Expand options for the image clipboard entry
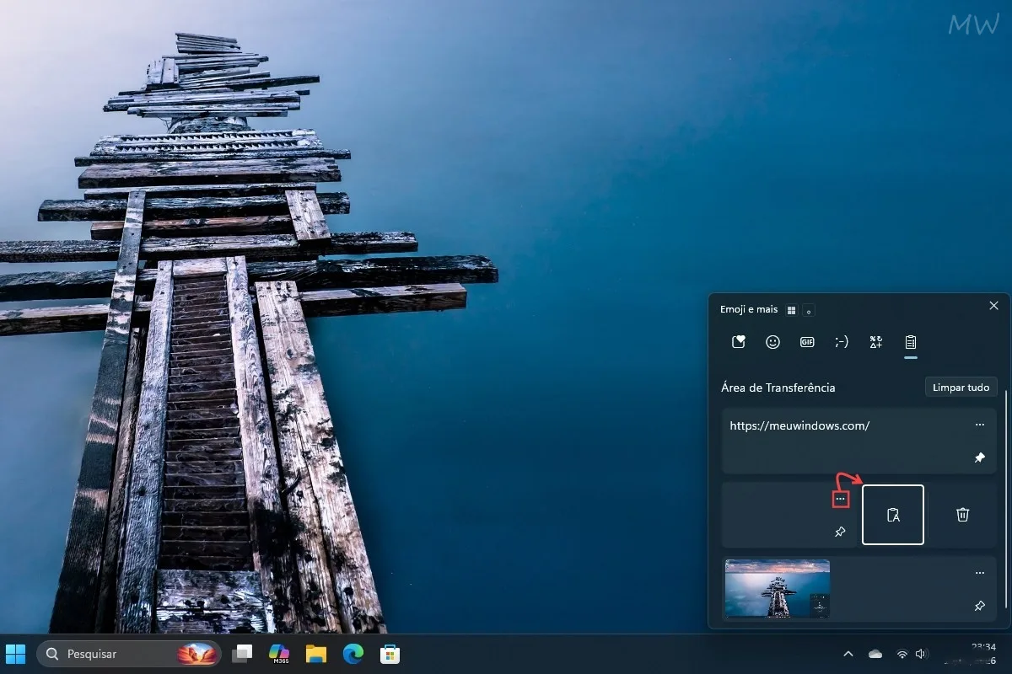1012x674 pixels. pyautogui.click(x=979, y=573)
